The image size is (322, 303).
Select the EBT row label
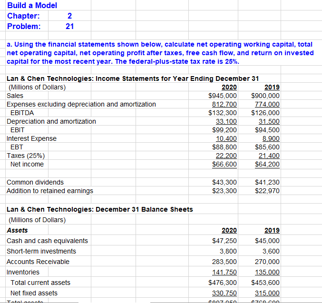pos(17,147)
